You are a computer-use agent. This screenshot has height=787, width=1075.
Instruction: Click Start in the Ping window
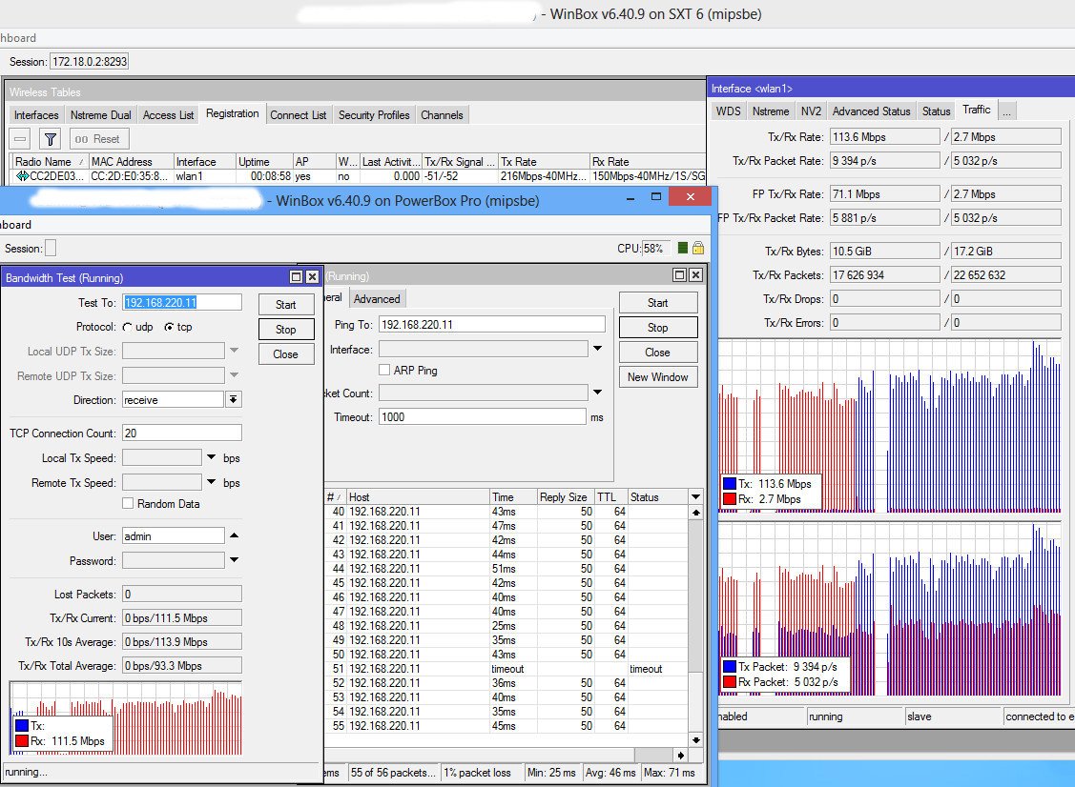click(658, 303)
